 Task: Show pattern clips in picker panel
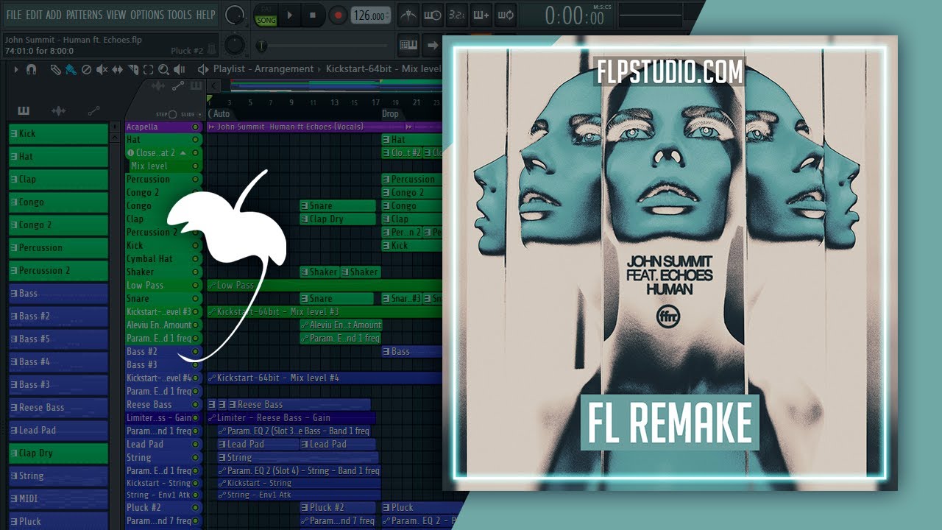pos(24,111)
